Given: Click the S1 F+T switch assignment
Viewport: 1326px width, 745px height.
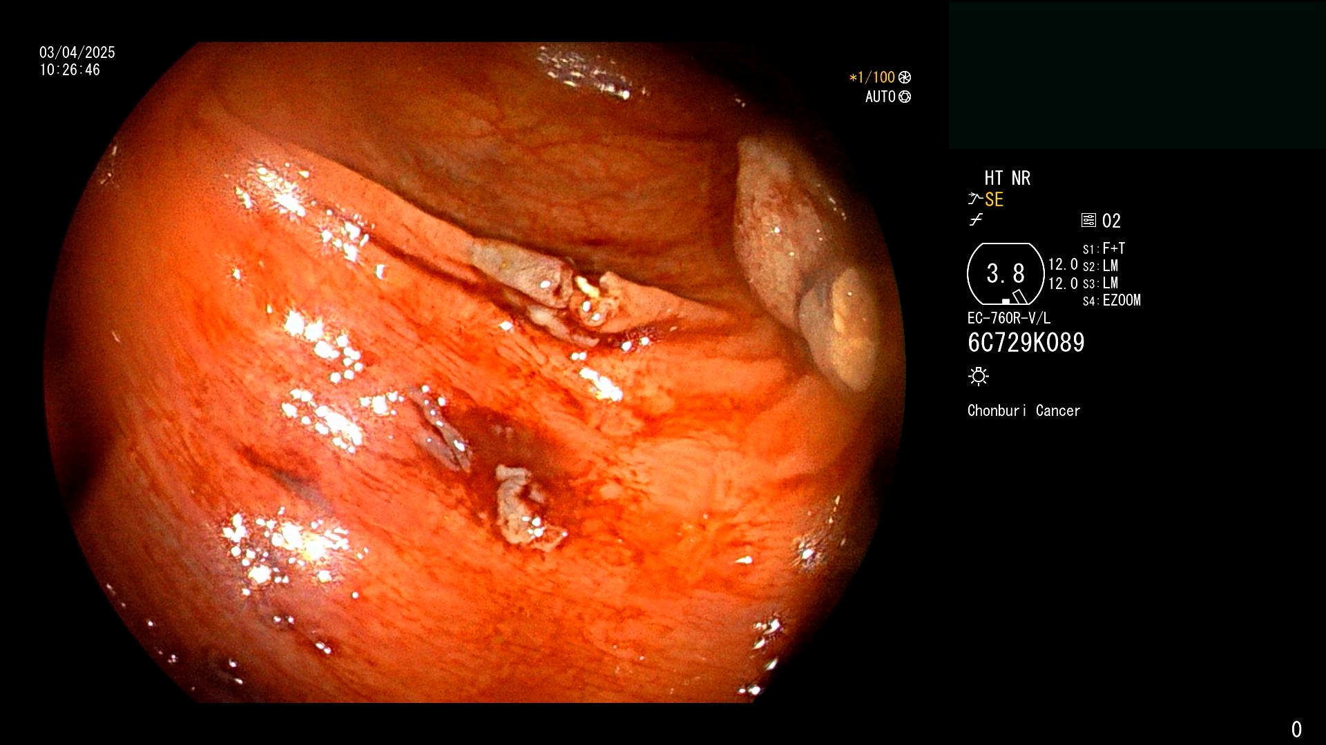Looking at the screenshot, I should click(x=1104, y=248).
